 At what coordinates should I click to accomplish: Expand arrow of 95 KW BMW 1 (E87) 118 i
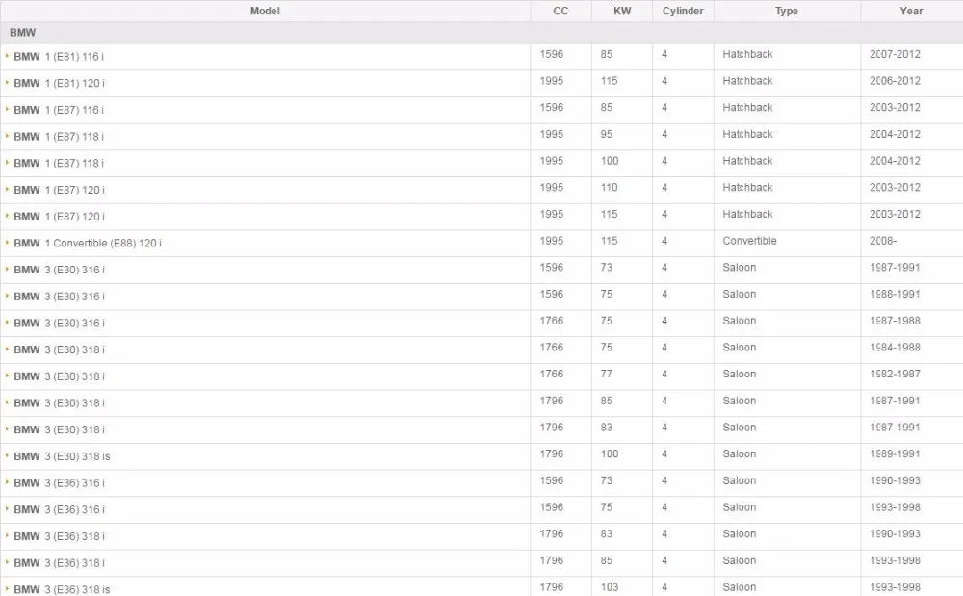(7, 136)
